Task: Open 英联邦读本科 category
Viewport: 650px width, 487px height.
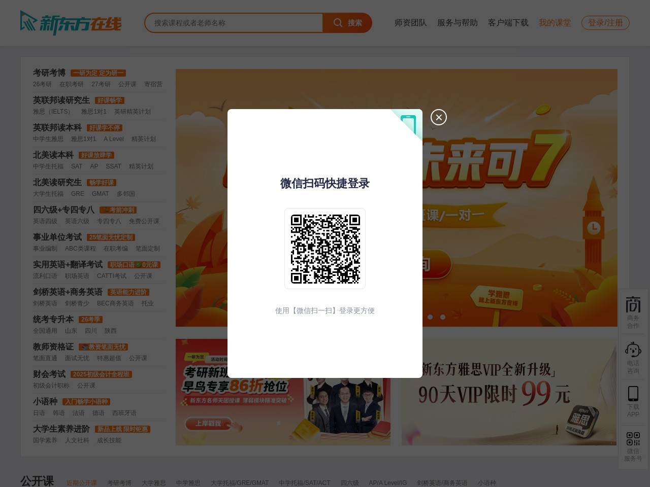Action: (x=57, y=127)
